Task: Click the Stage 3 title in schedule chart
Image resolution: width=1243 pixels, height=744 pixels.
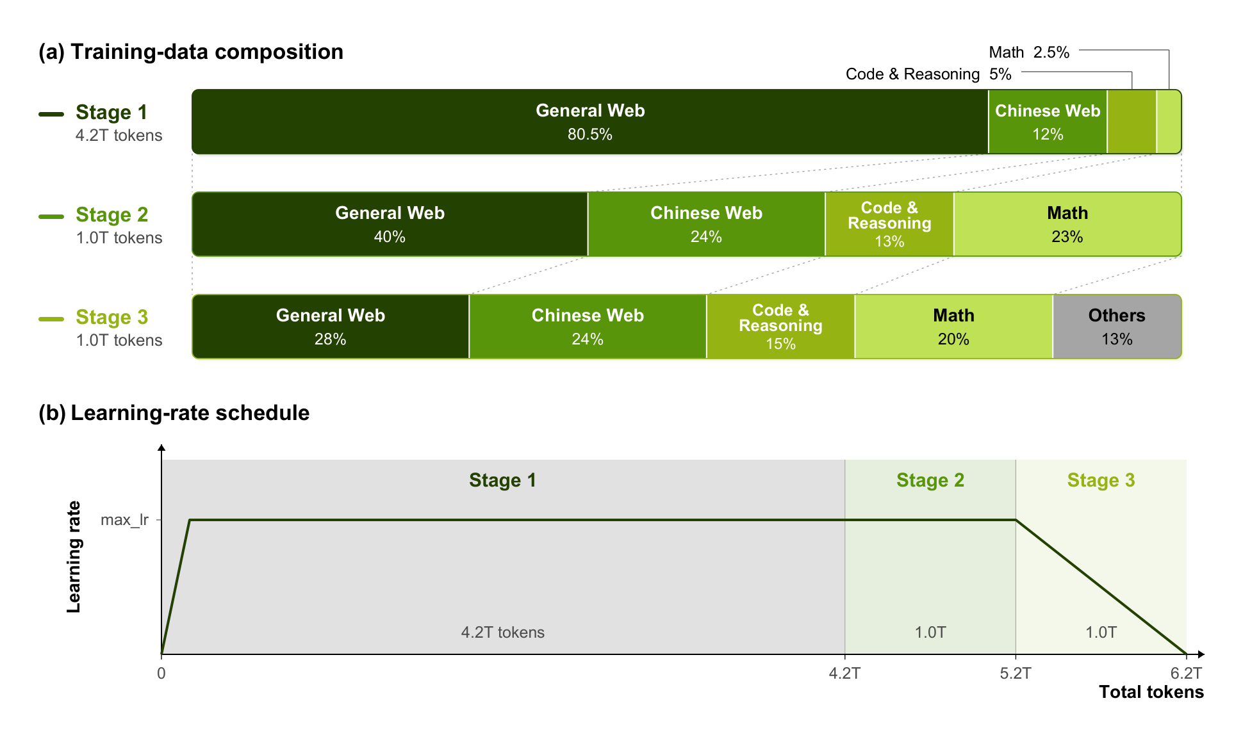Action: [1101, 480]
